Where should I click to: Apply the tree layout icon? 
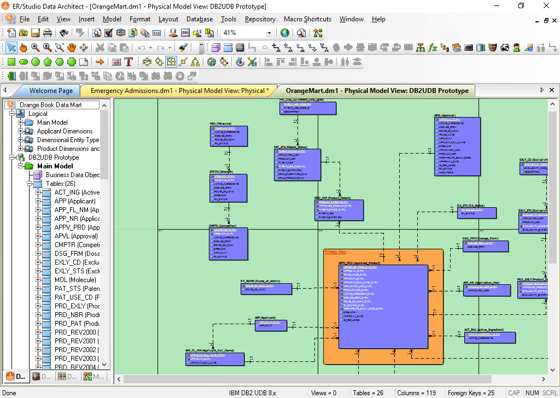[x=195, y=62]
